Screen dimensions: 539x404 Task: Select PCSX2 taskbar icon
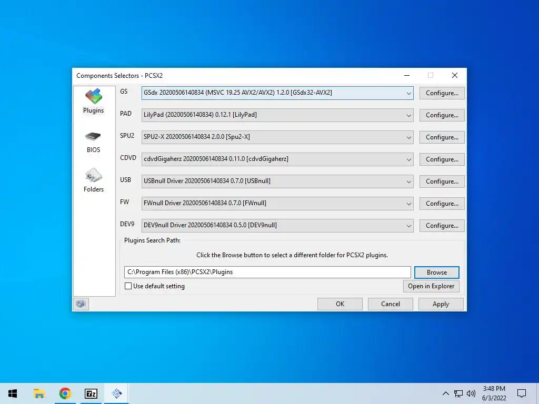(117, 393)
